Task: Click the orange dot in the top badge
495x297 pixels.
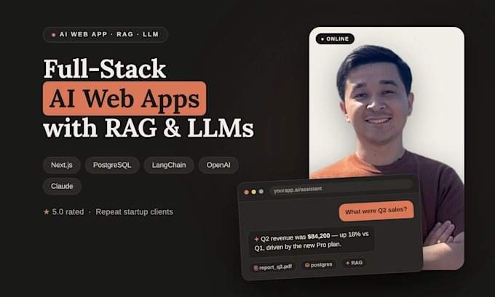Action: pyautogui.click(x=54, y=35)
